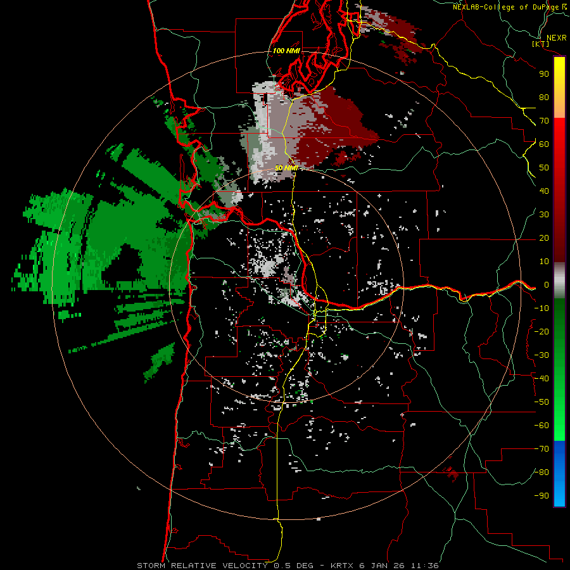Click the -10 value on the velocity scale
The height and width of the screenshot is (570, 570).
(541, 308)
